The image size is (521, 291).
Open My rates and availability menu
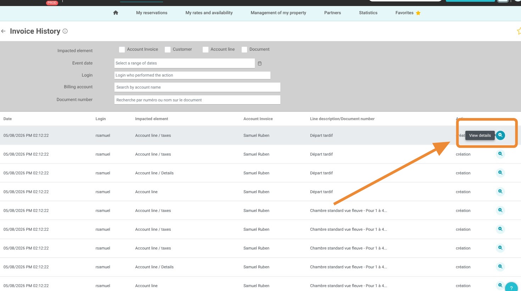pos(209,13)
